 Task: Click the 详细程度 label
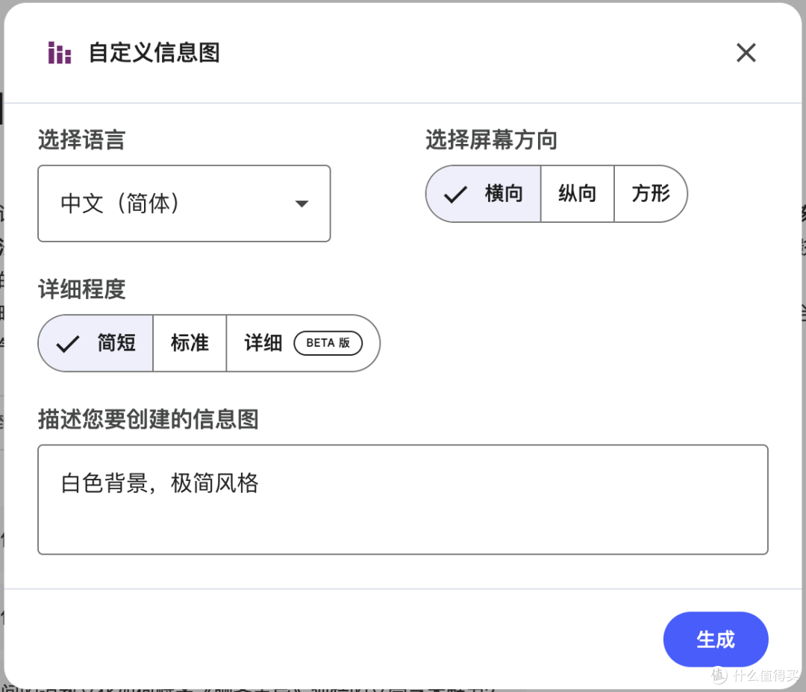coord(82,289)
